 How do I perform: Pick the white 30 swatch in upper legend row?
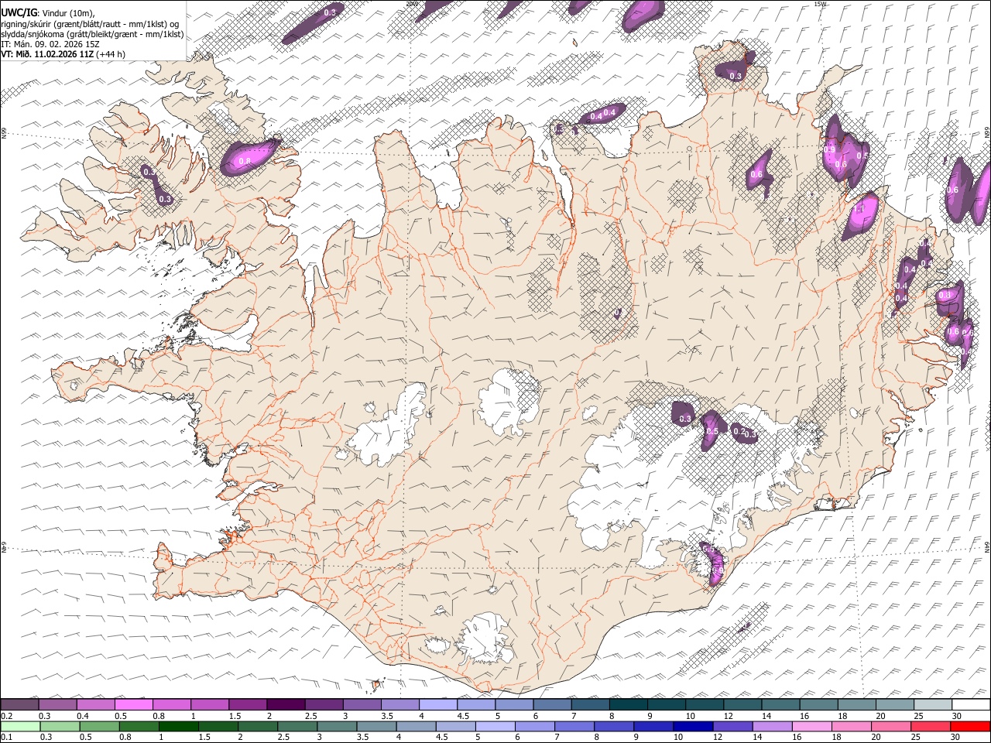click(x=970, y=704)
